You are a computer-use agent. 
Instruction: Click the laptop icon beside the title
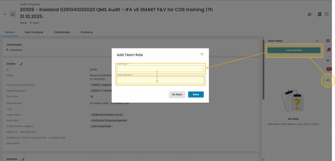[13, 14]
